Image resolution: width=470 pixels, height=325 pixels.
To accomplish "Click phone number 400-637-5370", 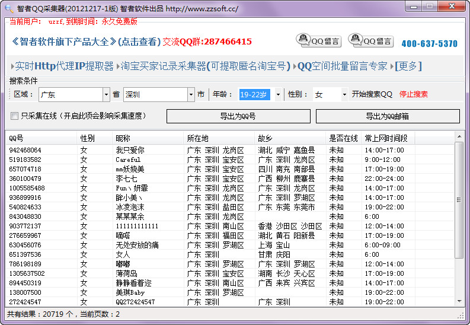I will tap(430, 44).
